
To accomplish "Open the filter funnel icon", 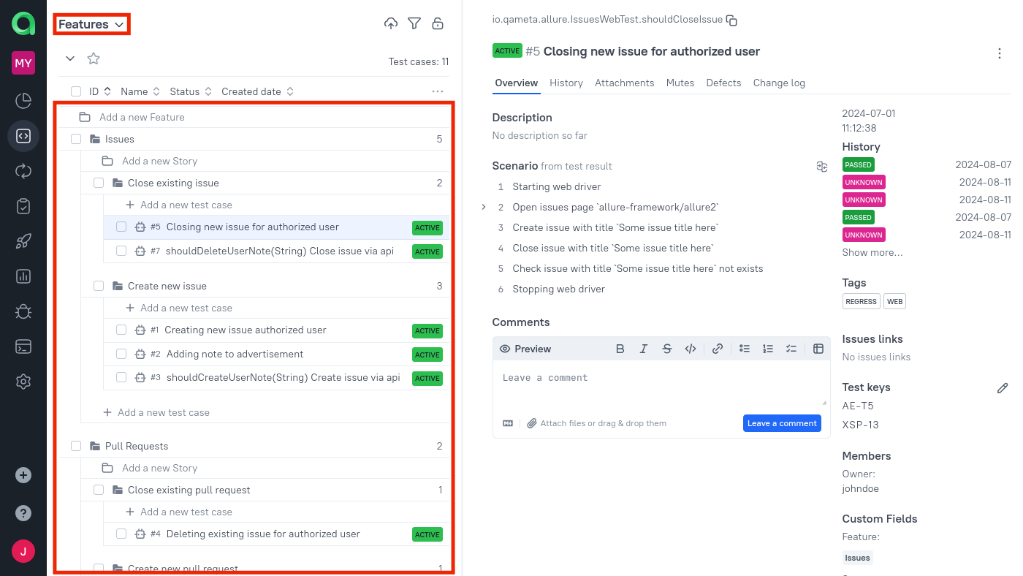I will (414, 24).
